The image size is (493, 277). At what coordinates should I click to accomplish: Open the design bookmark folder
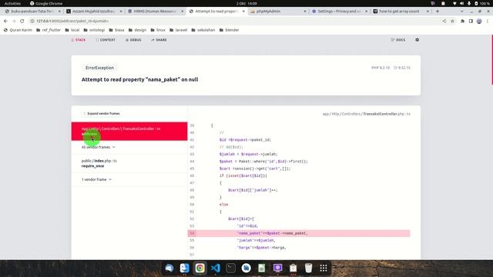click(x=137, y=30)
